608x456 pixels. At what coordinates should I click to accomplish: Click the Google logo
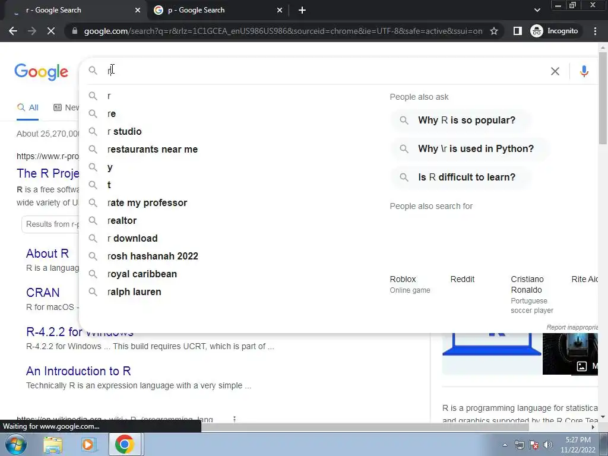[x=42, y=72]
